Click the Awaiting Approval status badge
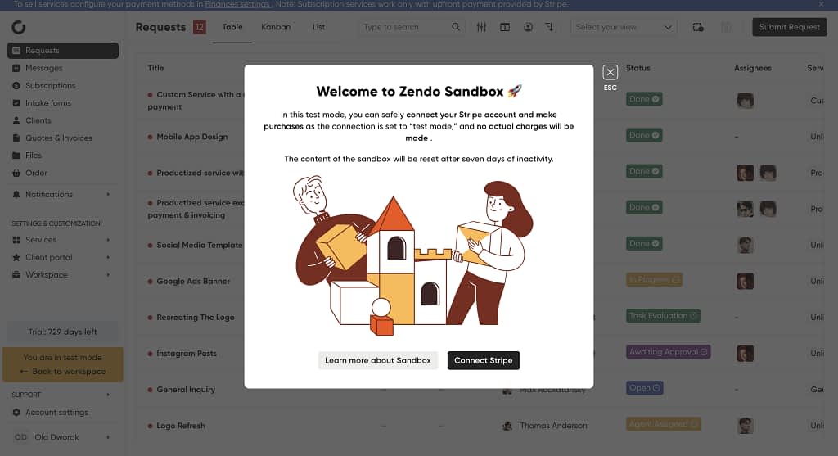Viewport: 838px width, 456px height. pos(668,352)
